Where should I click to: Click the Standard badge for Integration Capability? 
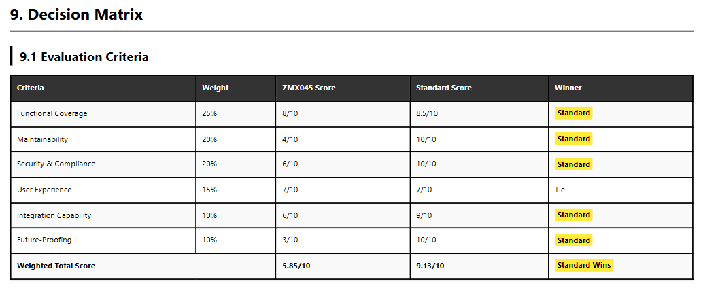[x=574, y=215]
